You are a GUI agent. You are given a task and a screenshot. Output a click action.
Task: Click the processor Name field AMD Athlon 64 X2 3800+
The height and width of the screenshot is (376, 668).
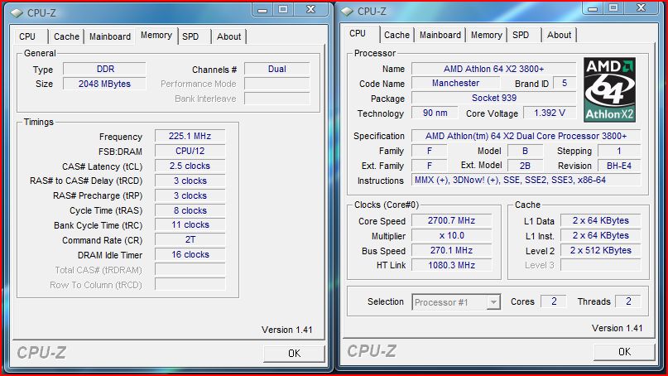494,69
